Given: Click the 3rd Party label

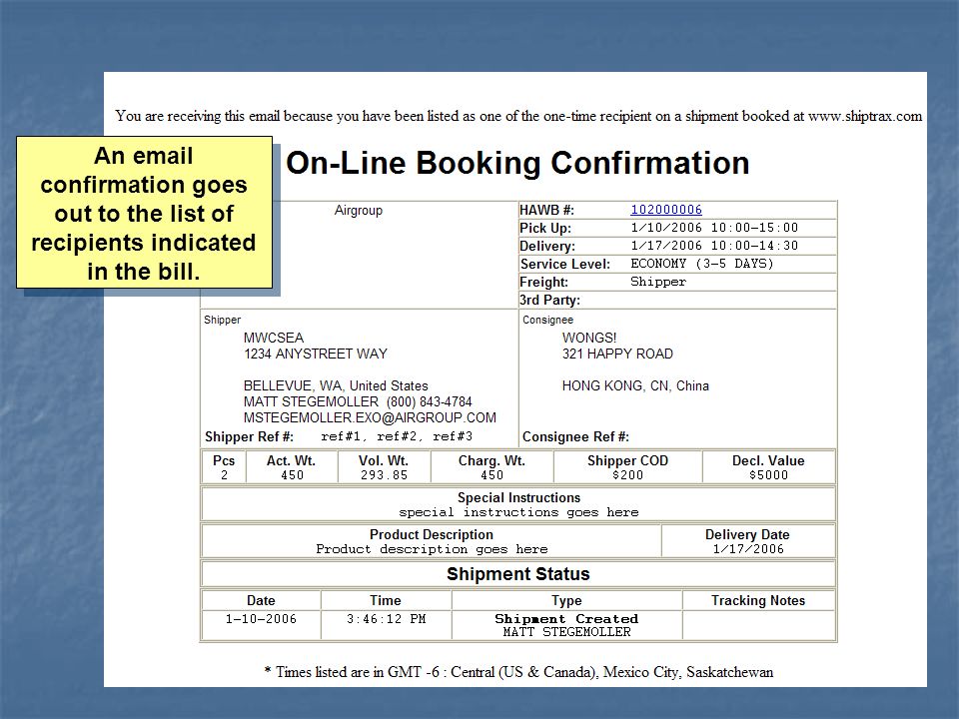Looking at the screenshot, I should 549,301.
